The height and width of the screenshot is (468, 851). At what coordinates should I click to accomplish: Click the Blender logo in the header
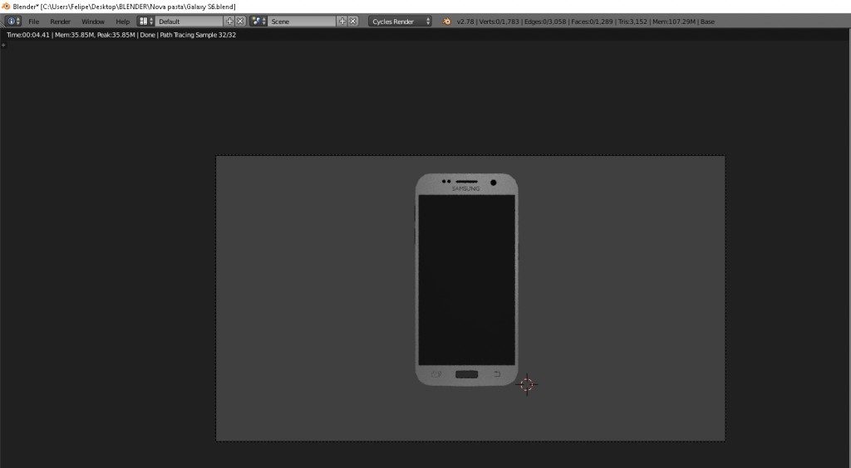pyautogui.click(x=446, y=22)
